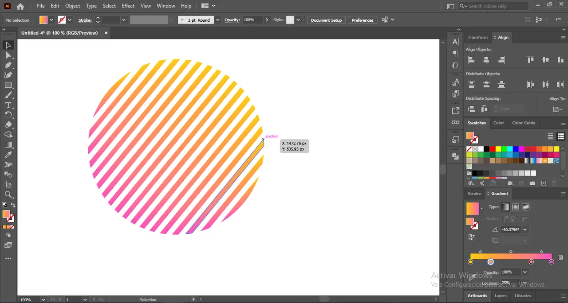Viewport: 568px width, 303px height.
Task: Go to Home screen icon
Action: pos(20,6)
